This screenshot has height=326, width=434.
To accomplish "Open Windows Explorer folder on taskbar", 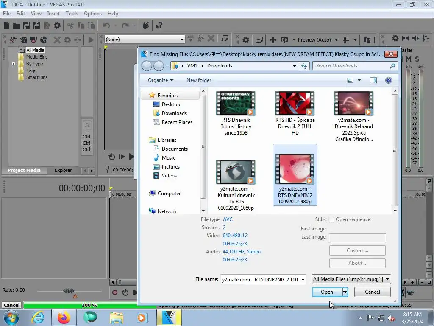I will click(117, 318).
